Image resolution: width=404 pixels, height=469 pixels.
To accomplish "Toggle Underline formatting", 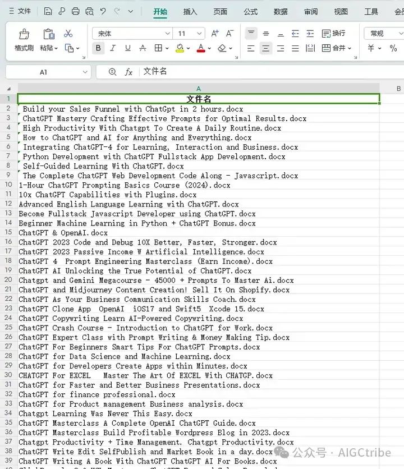I will [x=128, y=48].
